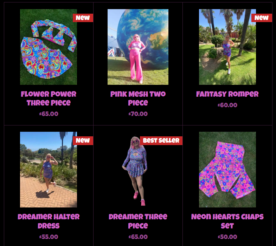
Task: Select the £70.00 price label
Action: [x=138, y=114]
